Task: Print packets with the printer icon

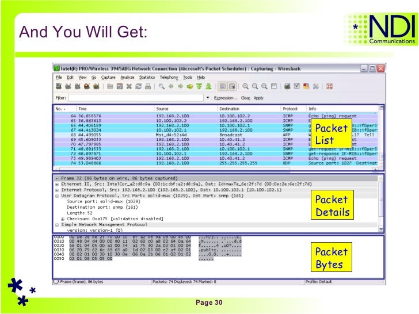Action: coord(148,86)
